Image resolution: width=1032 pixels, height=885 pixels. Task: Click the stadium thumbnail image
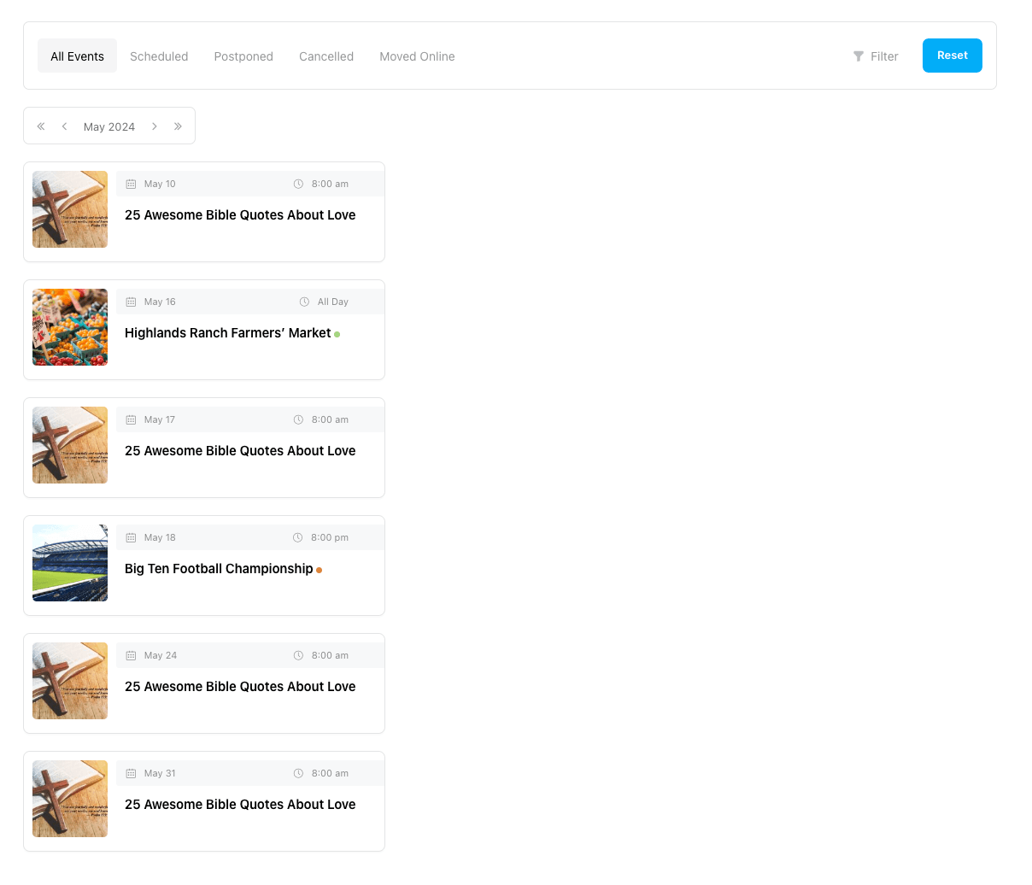(x=70, y=563)
